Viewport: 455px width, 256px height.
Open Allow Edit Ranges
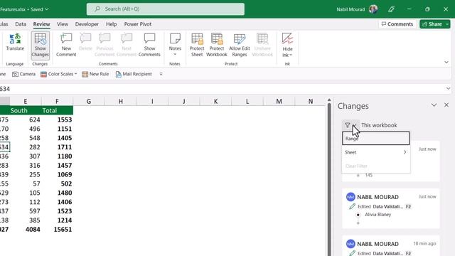click(x=240, y=45)
